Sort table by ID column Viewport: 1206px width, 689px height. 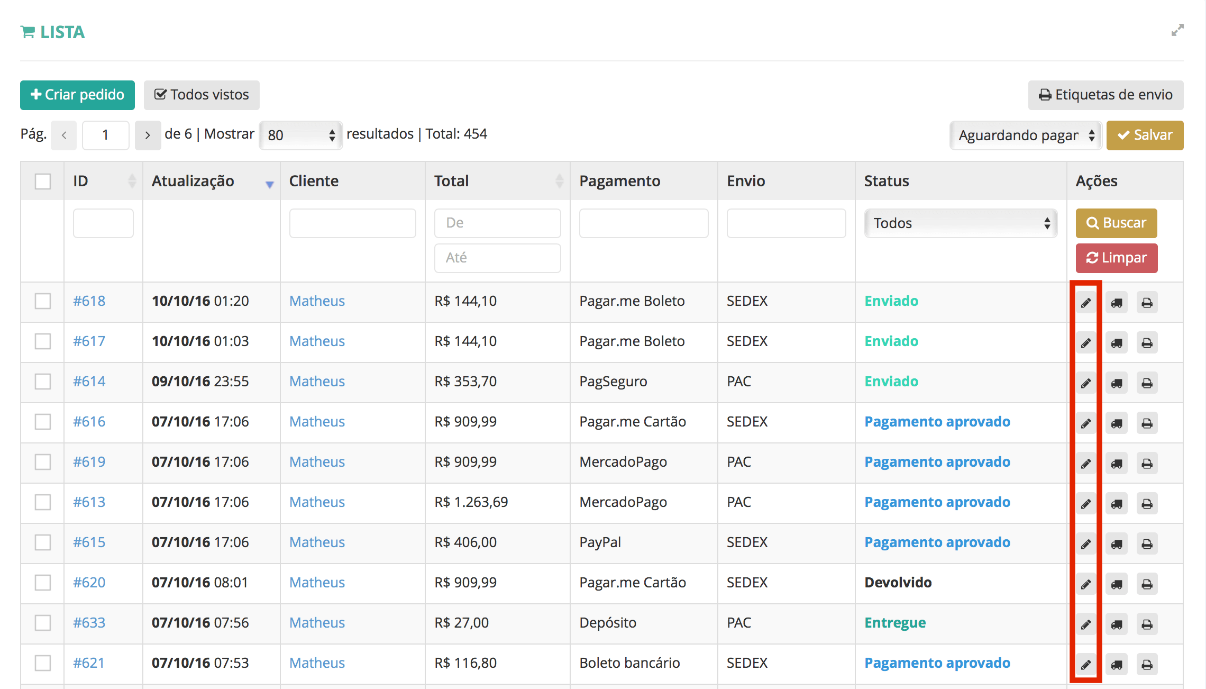[103, 181]
